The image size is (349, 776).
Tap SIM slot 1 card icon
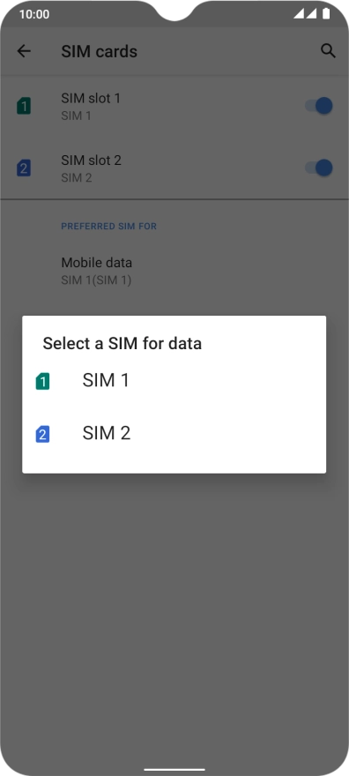tap(24, 106)
